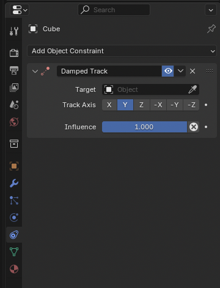Open the Damped Track extras dropdown
This screenshot has width=220, height=288.
point(180,71)
